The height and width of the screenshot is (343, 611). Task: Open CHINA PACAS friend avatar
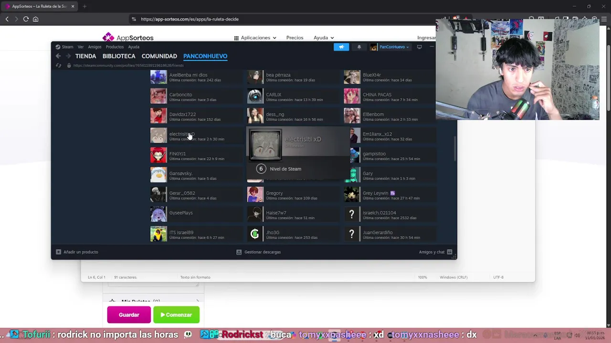pyautogui.click(x=352, y=96)
